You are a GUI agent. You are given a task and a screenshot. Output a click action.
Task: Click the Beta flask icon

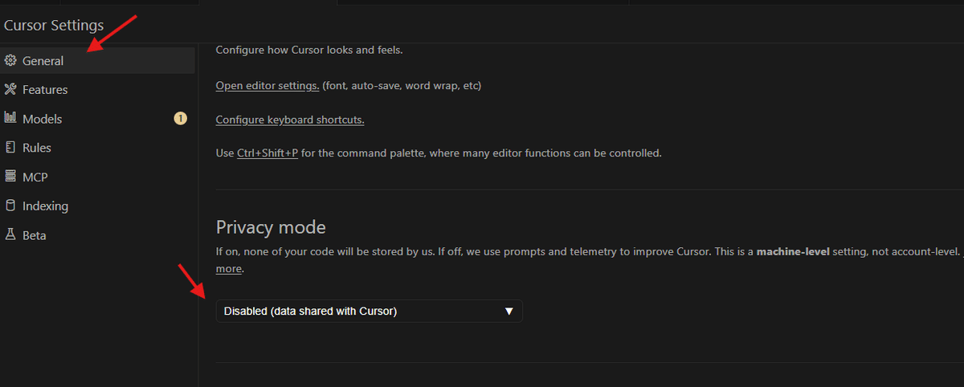point(10,235)
